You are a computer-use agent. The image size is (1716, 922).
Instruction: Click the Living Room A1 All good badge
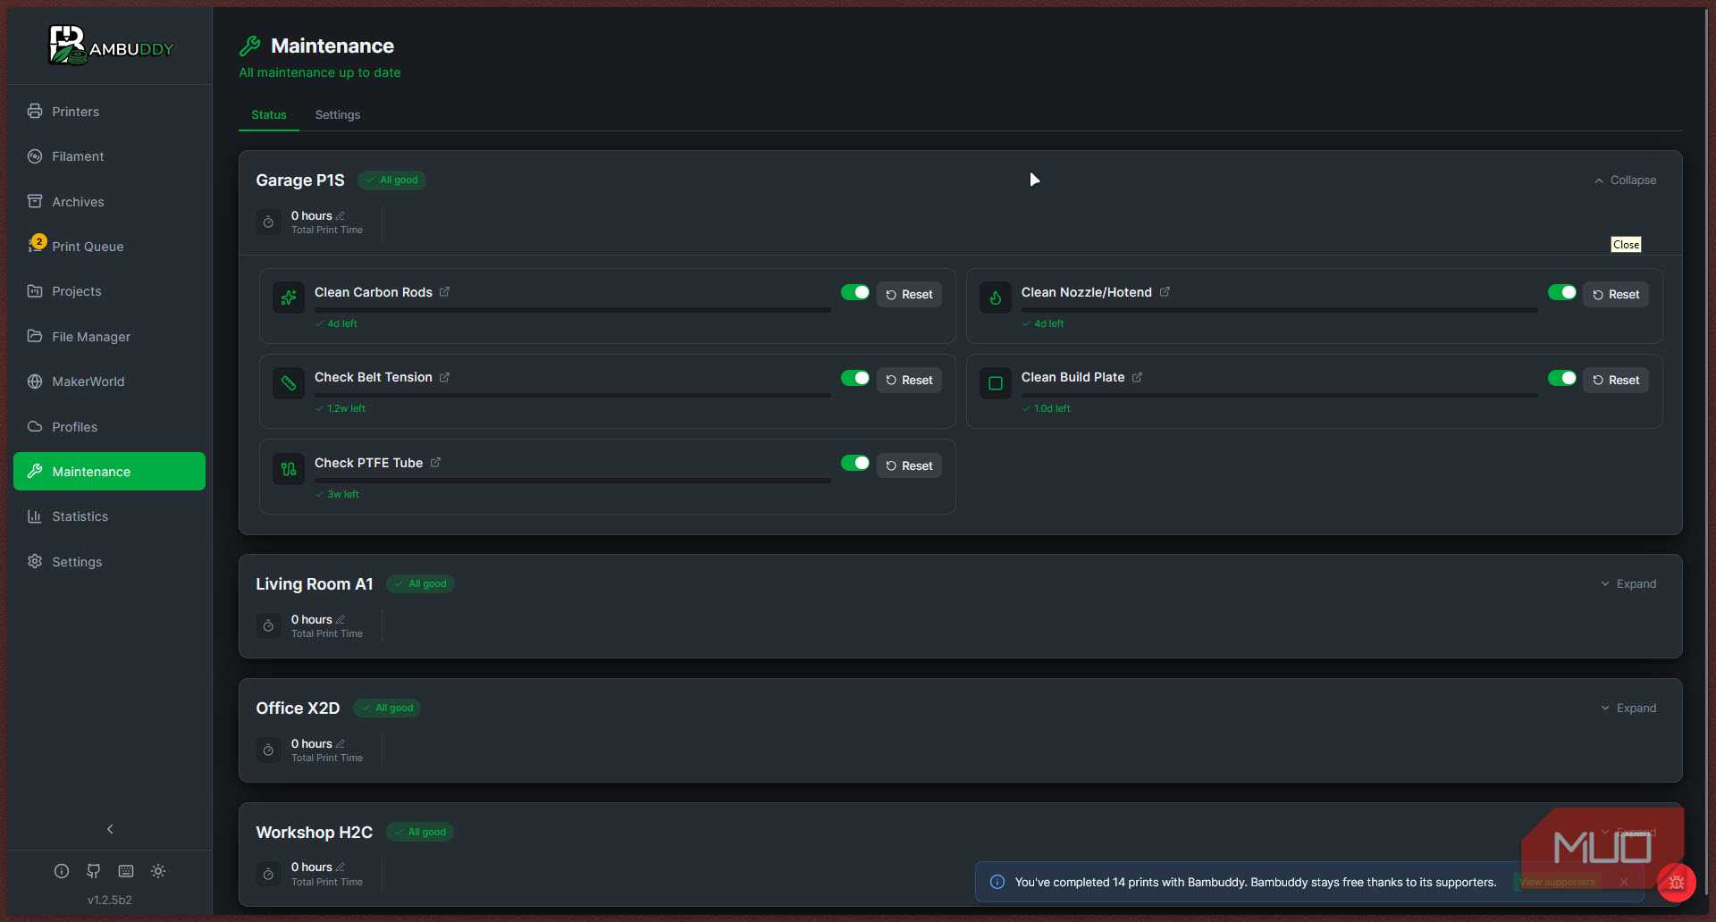pos(420,584)
